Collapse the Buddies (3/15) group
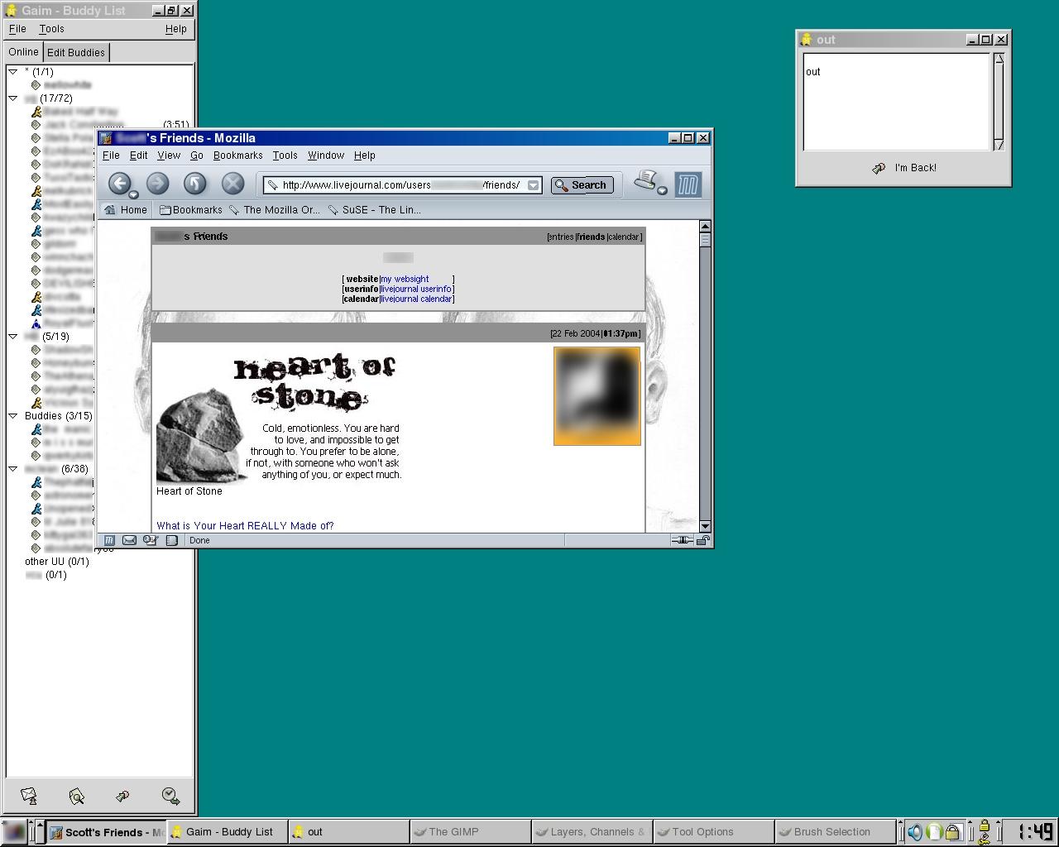This screenshot has width=1059, height=847. click(x=13, y=416)
